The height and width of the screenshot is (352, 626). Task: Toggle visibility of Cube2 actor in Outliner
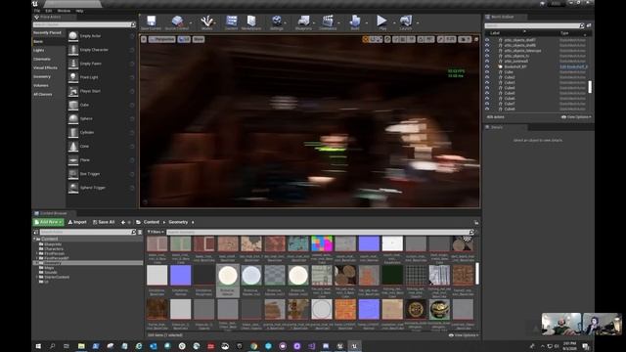487,77
